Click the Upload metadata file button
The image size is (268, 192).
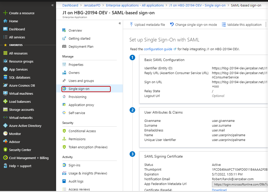tap(147, 25)
